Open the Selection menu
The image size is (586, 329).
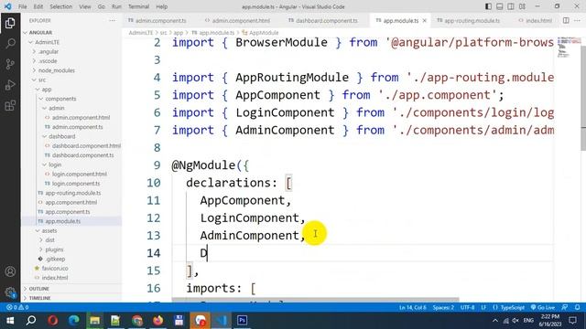[x=61, y=6]
